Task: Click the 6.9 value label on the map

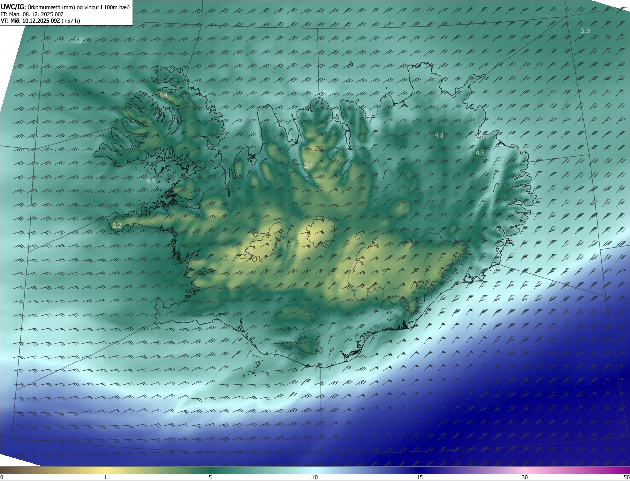Action: [x=151, y=181]
